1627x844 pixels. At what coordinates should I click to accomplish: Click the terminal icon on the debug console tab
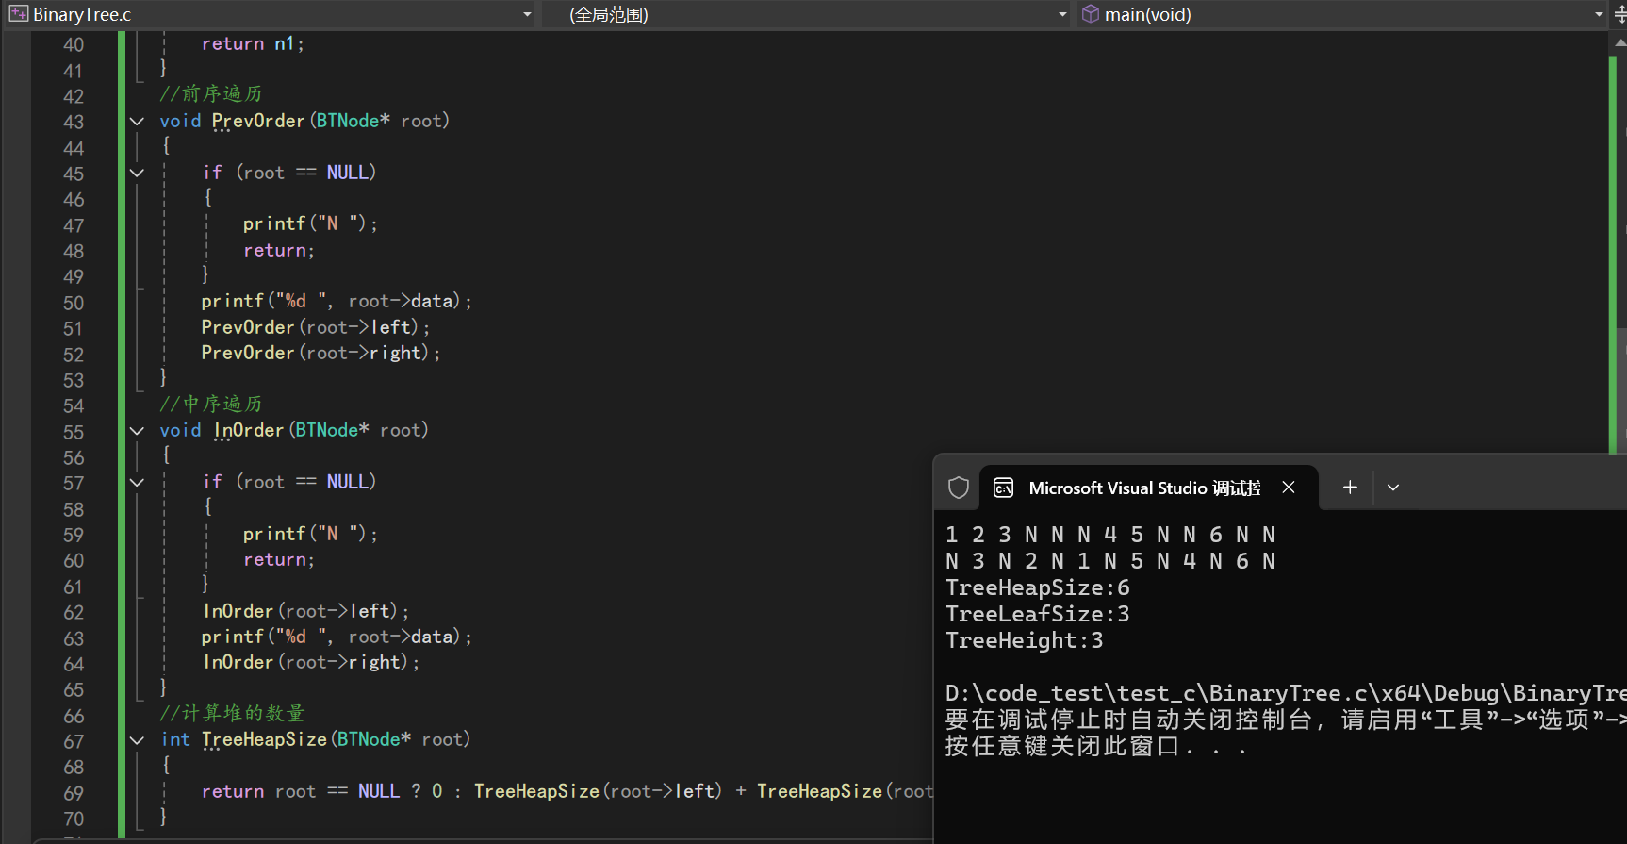tap(1004, 488)
